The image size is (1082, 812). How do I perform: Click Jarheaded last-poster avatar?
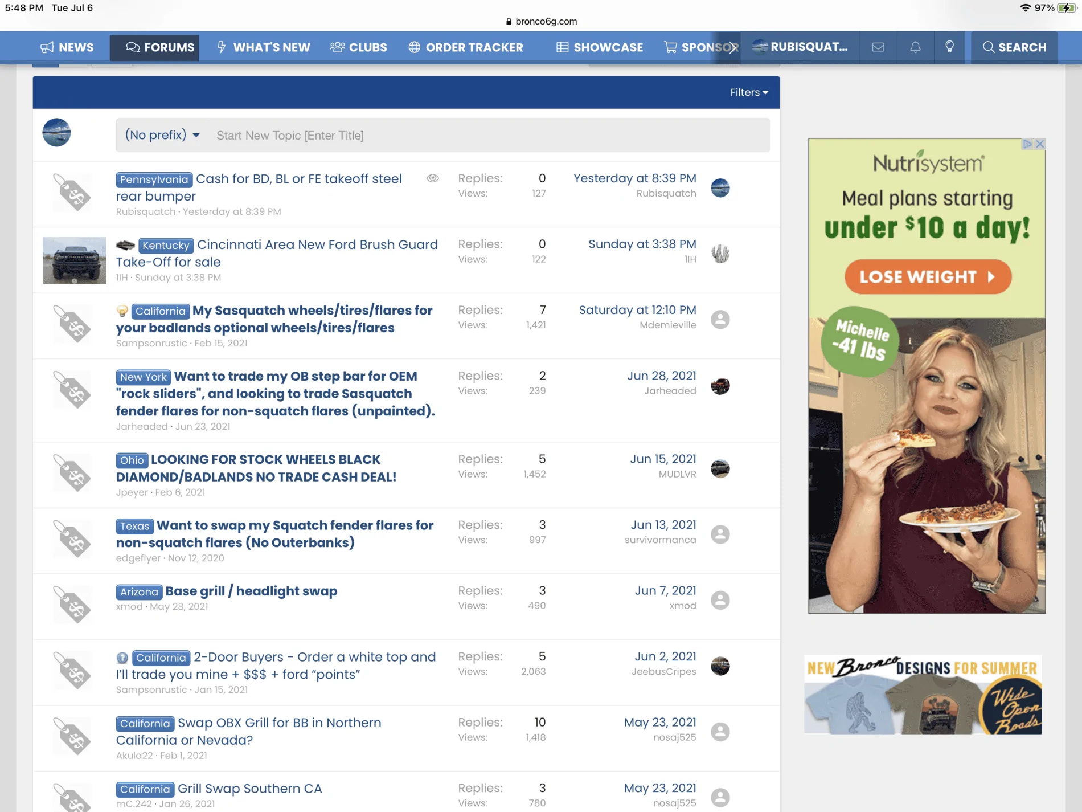coord(720,386)
